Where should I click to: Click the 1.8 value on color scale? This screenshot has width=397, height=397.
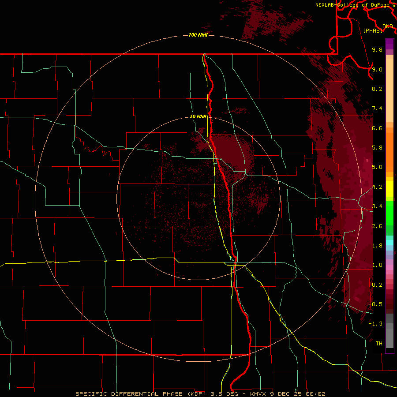coord(377,246)
